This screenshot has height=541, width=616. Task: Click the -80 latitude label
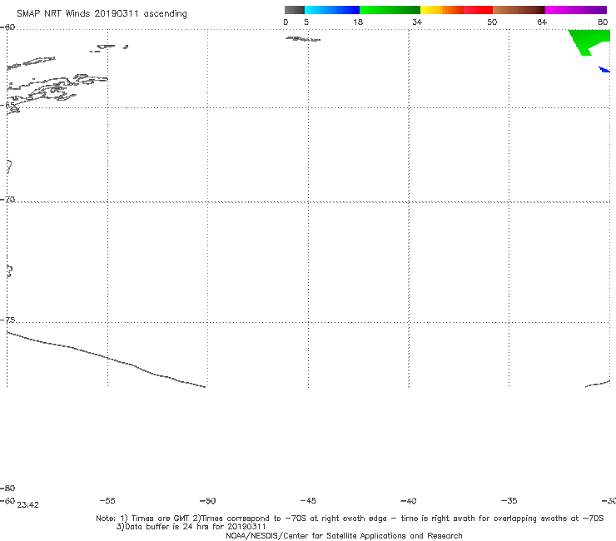(7, 488)
